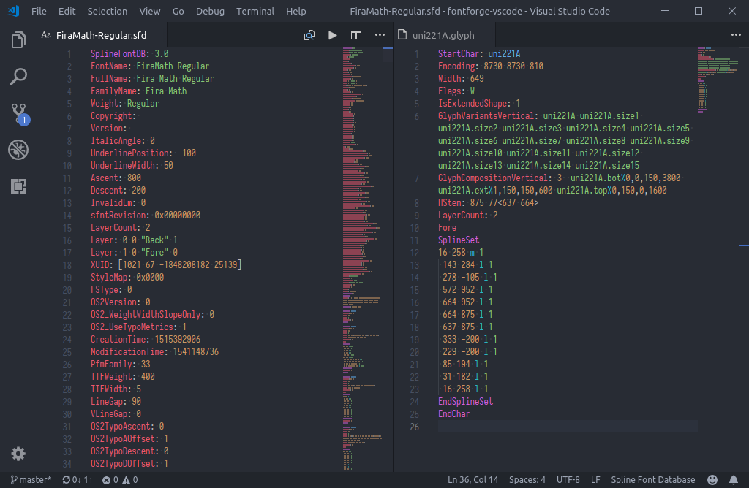Click the 'Layer: 1 0 "Fore" 0' line
Viewport: 749px width, 488px height.
[x=135, y=252]
